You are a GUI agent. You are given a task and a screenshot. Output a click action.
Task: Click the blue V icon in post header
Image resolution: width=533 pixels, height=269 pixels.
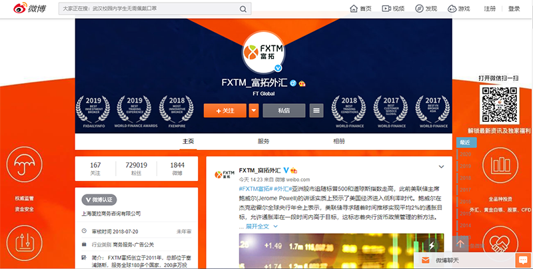[286, 170]
